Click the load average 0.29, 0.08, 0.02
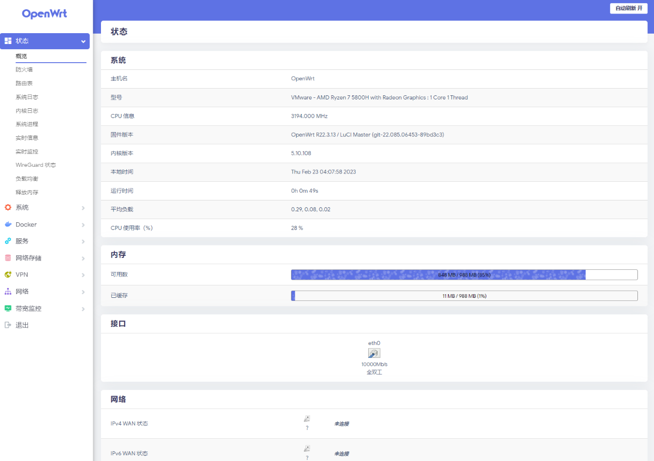 point(311,209)
